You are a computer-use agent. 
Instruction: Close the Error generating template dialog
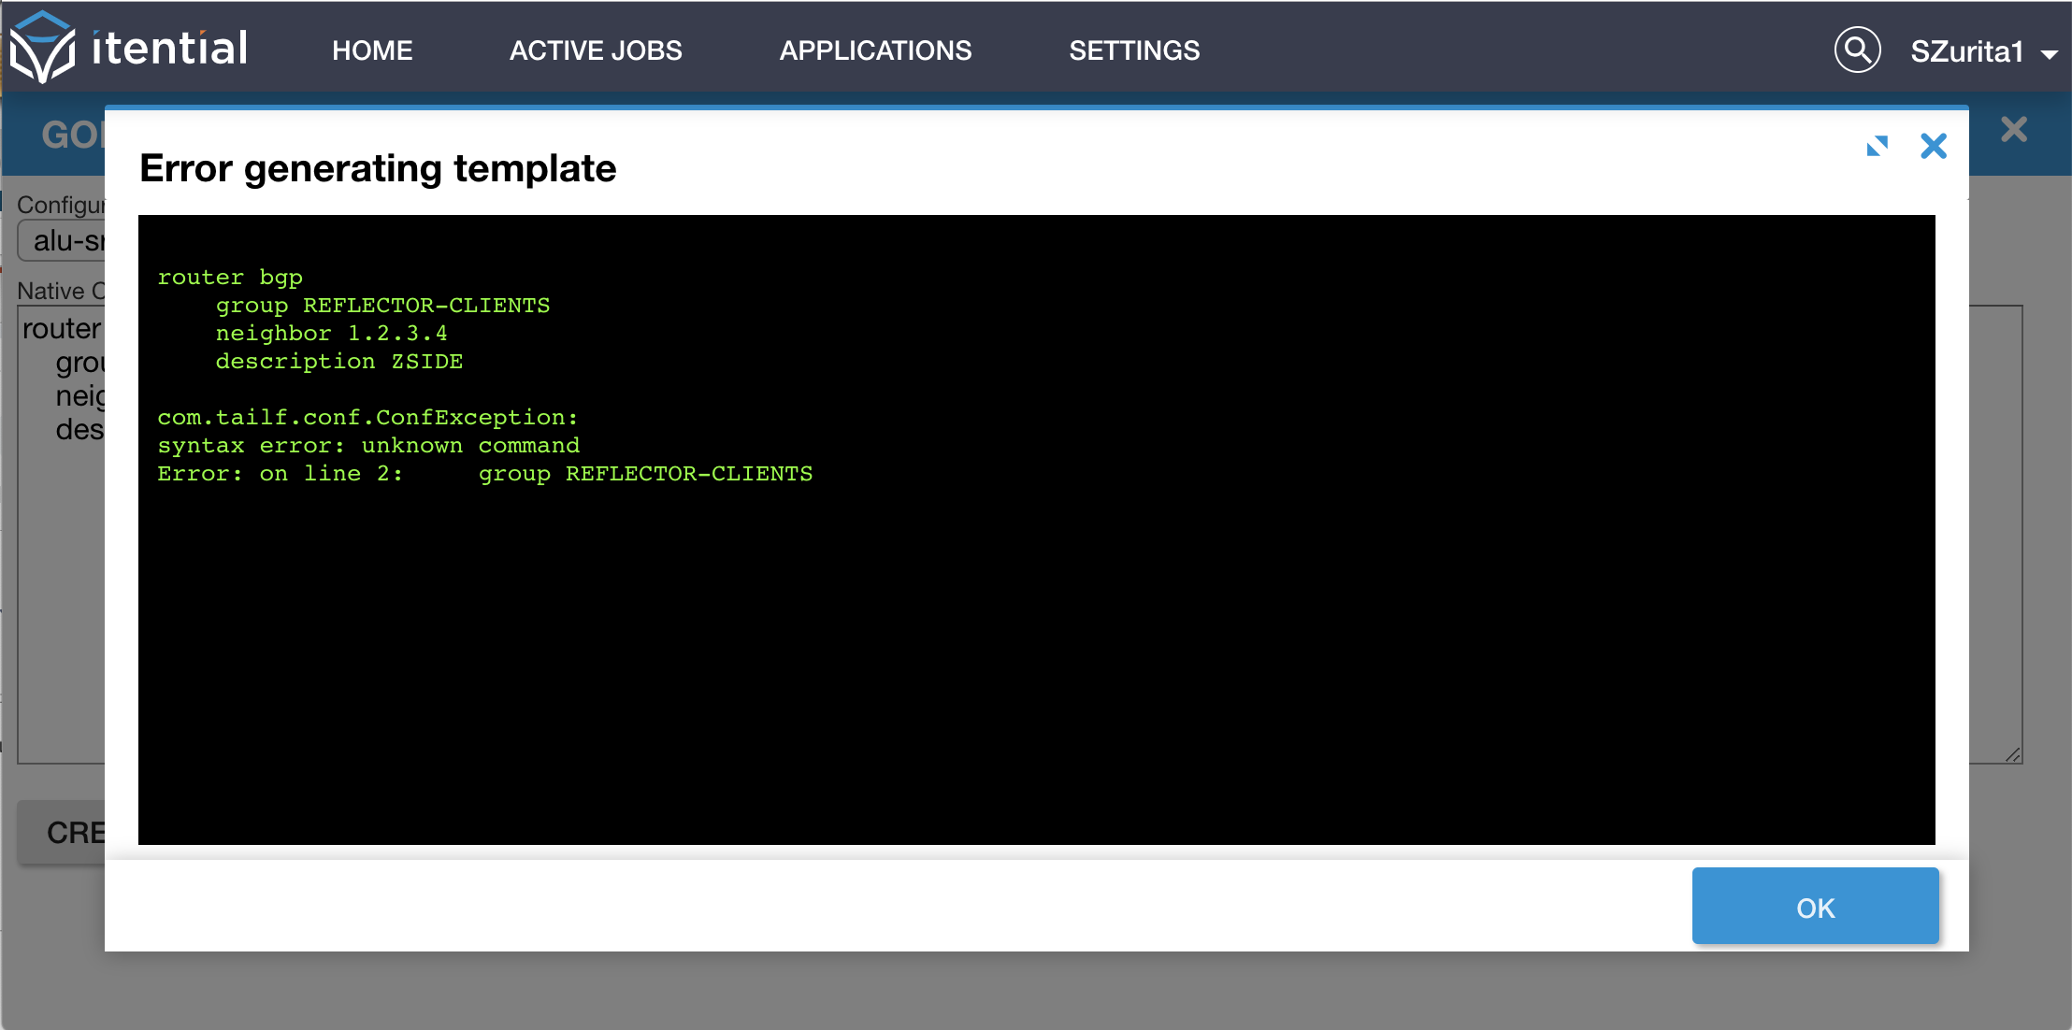tap(1934, 146)
